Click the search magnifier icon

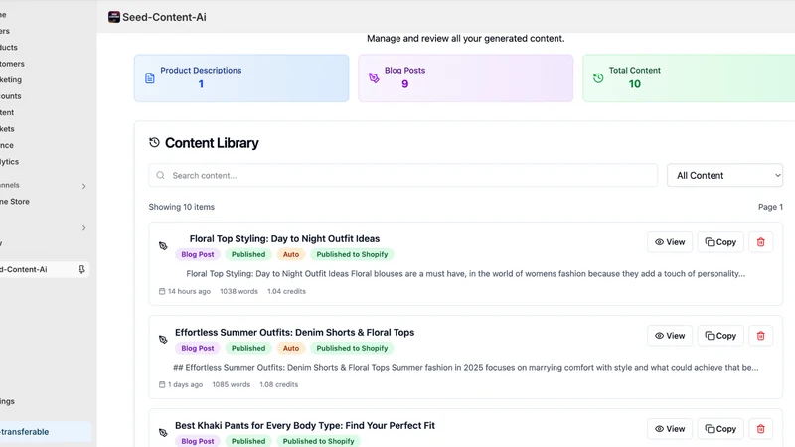[160, 176]
